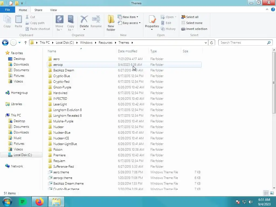
Task: Select Libraries in the navigation pane
Action: point(16,104)
